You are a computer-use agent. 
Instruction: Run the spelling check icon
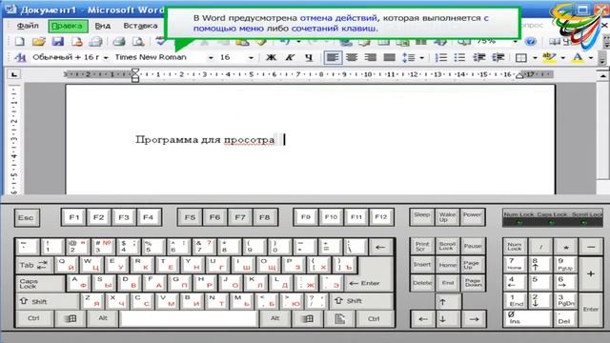click(160, 42)
